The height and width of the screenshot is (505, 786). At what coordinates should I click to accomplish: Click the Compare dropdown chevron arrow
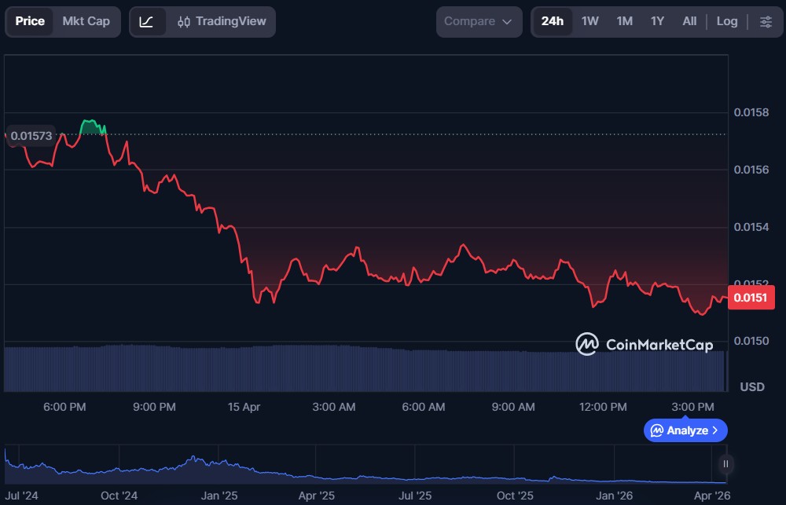[507, 22]
